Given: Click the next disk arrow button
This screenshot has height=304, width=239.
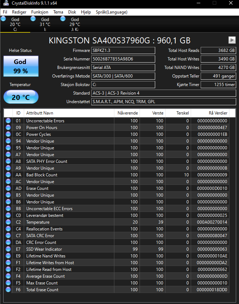Looking at the screenshot, I should [232, 40].
